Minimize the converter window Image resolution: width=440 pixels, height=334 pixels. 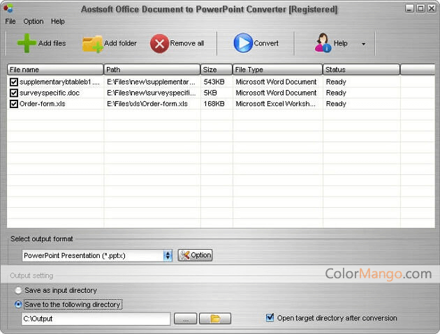409,8
